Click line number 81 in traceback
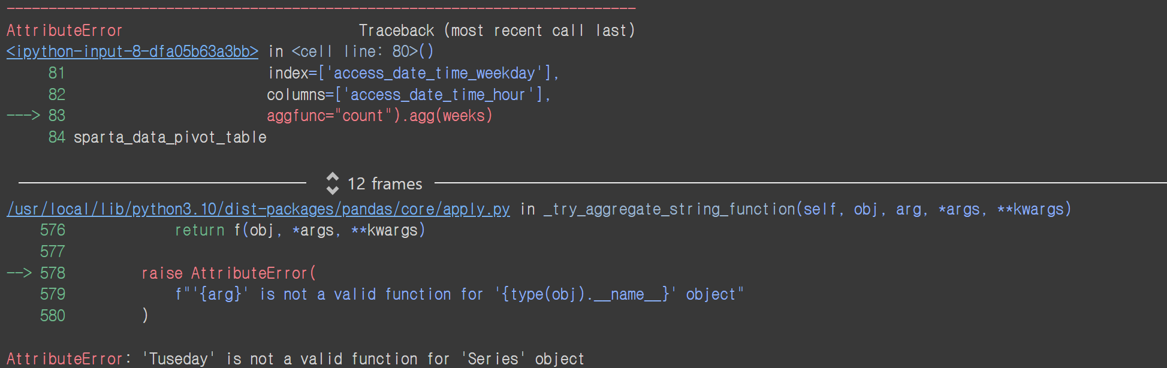The height and width of the screenshot is (368, 1167). [x=57, y=73]
